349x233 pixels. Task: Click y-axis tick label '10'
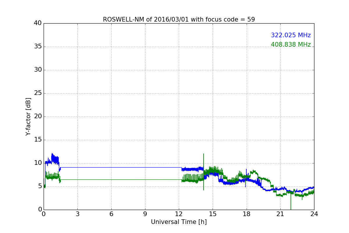coord(38,163)
